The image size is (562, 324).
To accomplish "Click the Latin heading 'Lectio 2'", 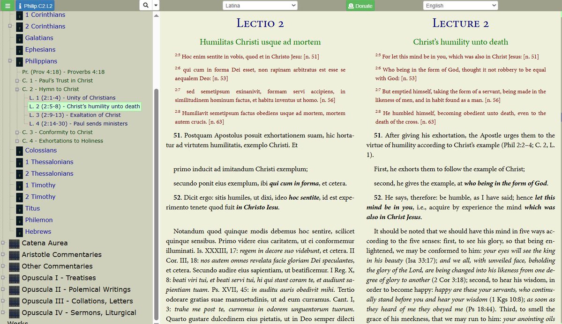I will pyautogui.click(x=260, y=23).
